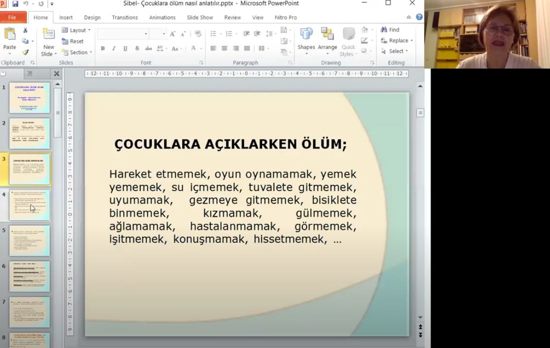Viewport: 550px width, 348px height.
Task: Click the Reset slide button
Action: [73, 41]
